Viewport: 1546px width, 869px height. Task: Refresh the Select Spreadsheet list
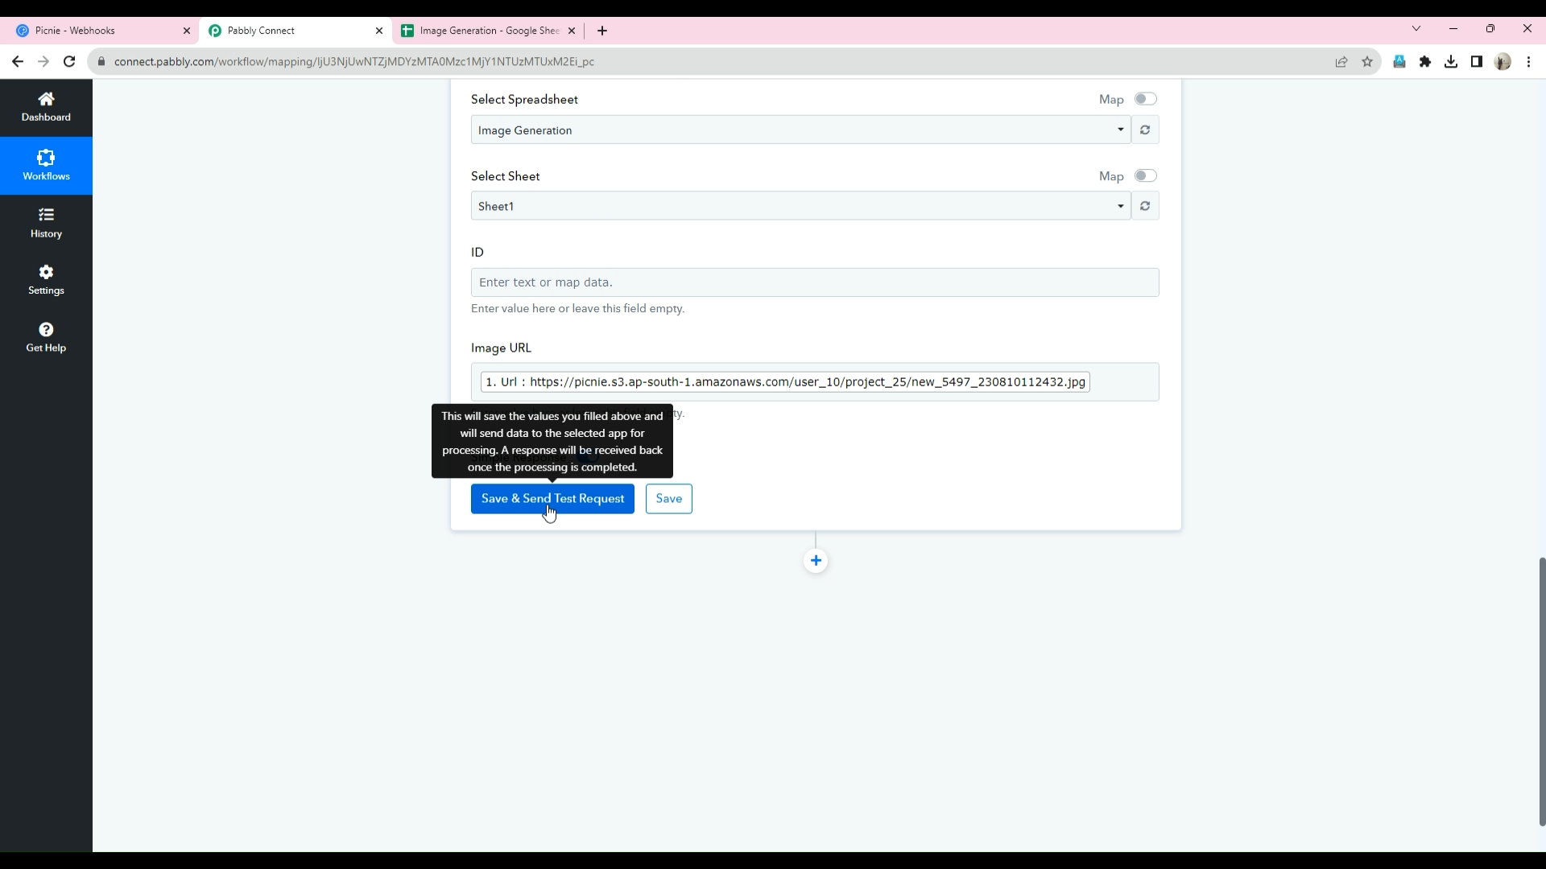(1145, 130)
